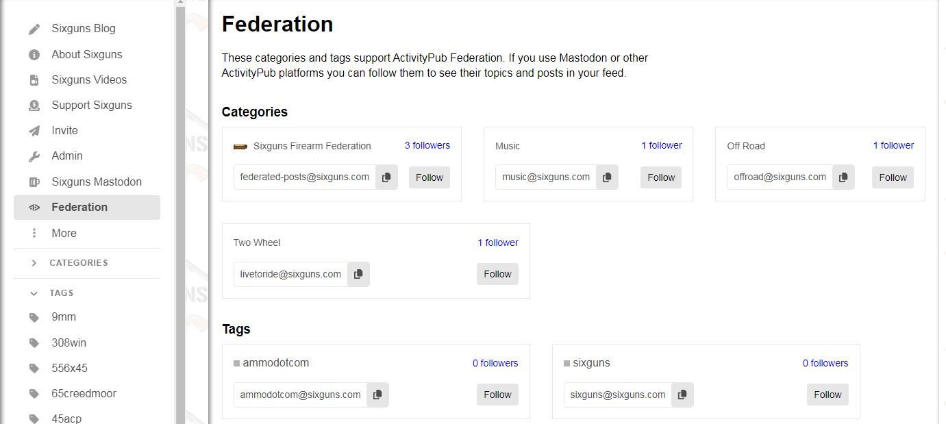Follow the Music category
946x424 pixels.
click(x=661, y=177)
